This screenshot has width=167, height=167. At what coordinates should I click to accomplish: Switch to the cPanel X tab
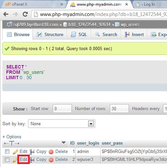(x=33, y=4)
